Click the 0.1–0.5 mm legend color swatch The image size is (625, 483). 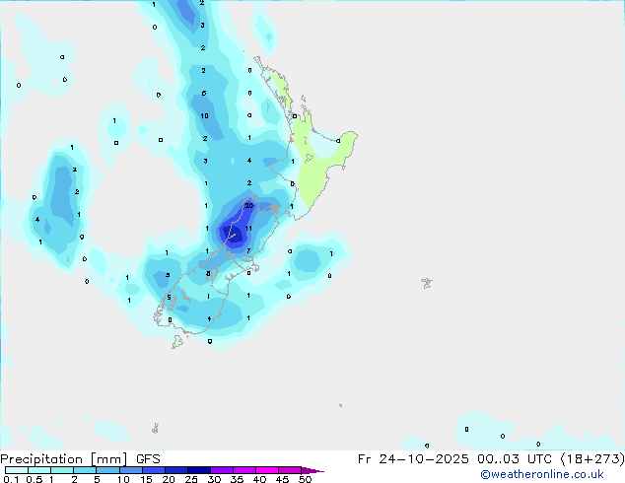(x=17, y=470)
